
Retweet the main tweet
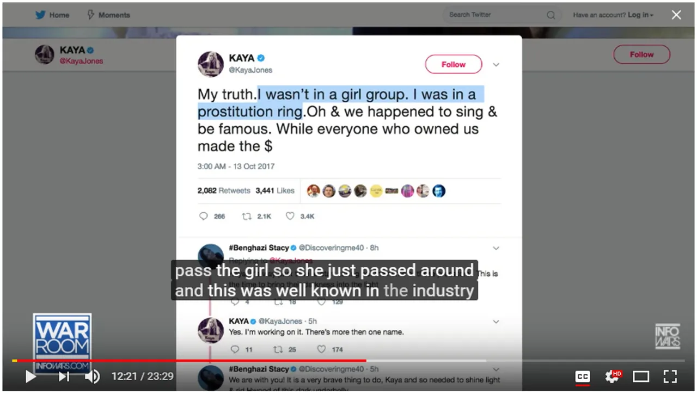(247, 216)
